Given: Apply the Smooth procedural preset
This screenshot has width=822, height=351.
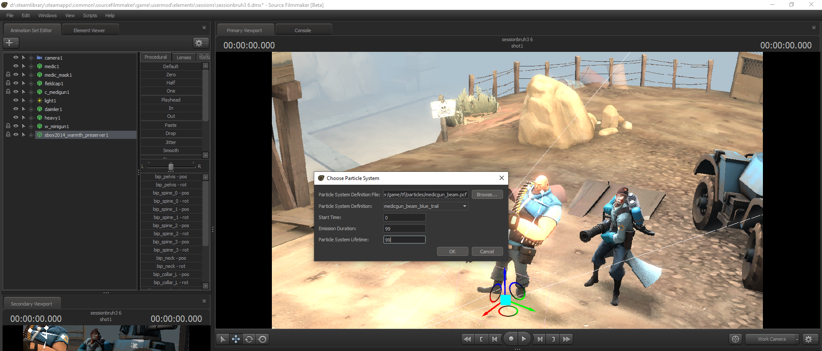Looking at the screenshot, I should click(171, 150).
